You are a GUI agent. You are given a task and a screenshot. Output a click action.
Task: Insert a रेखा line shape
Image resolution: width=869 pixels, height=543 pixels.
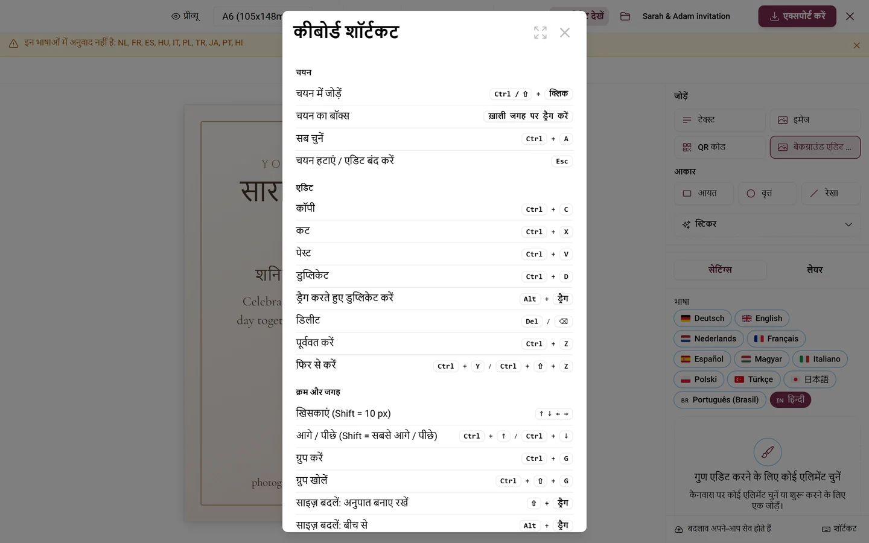coord(831,194)
